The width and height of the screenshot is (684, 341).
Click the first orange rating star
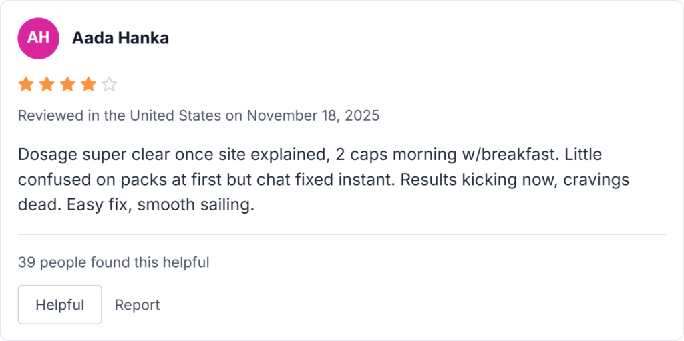click(x=26, y=85)
